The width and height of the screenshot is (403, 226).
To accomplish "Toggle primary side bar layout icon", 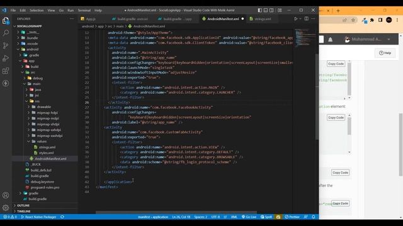I will [260, 10].
